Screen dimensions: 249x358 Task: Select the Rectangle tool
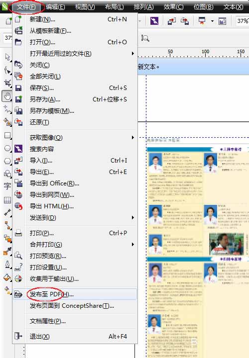[x=7, y=135]
